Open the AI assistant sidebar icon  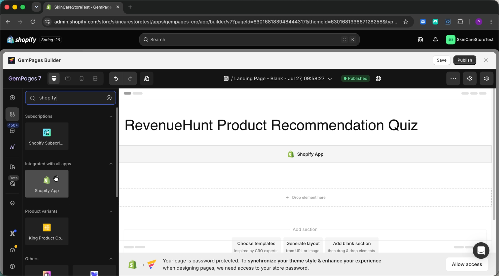pos(12,147)
